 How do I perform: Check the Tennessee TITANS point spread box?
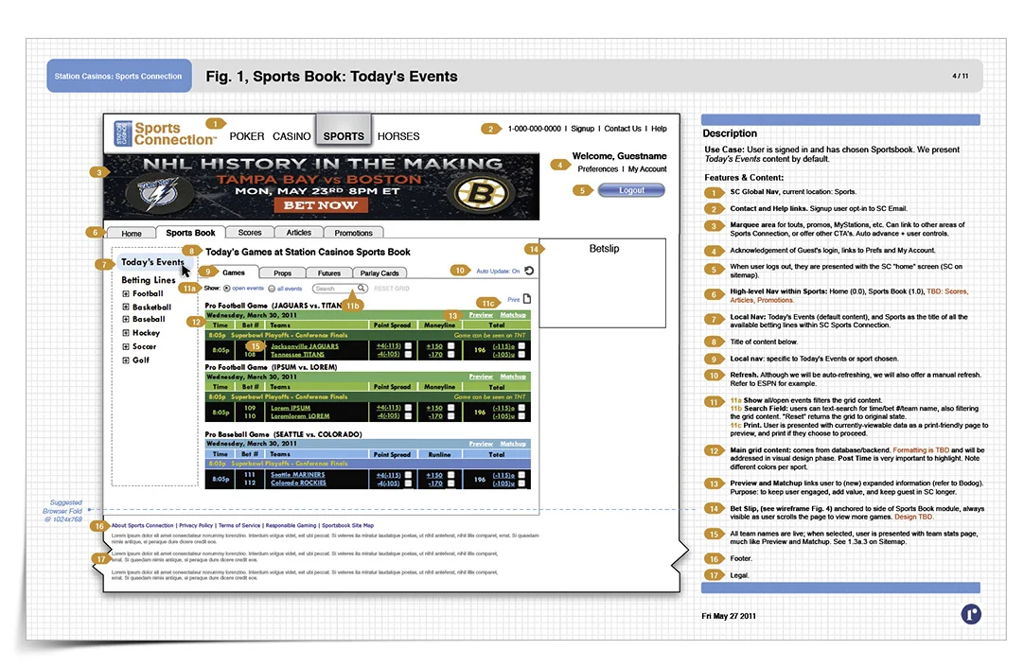coord(408,355)
